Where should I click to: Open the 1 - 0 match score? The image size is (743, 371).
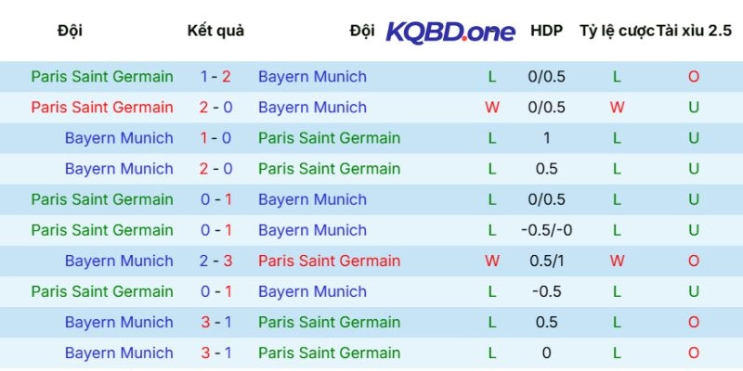215,138
